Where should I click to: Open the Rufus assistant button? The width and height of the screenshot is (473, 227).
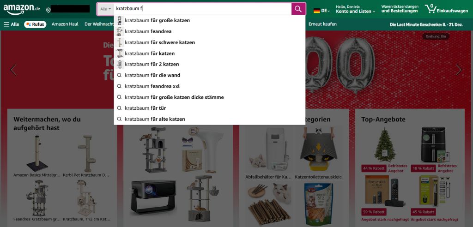click(x=35, y=24)
